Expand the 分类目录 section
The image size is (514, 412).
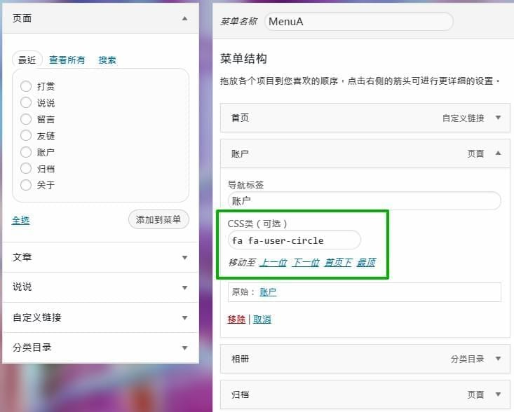coord(184,348)
